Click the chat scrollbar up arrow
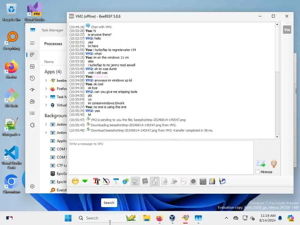The image size is (300, 225). point(277,25)
